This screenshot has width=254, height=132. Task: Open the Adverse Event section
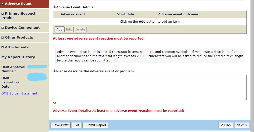pyautogui.click(x=18, y=4)
